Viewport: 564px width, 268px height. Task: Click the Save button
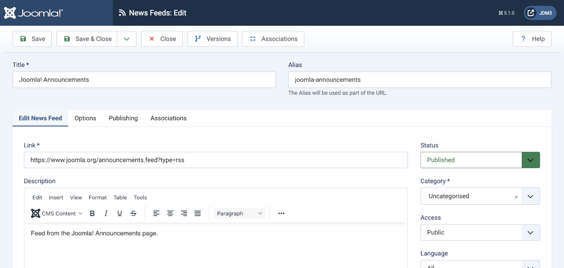32,39
